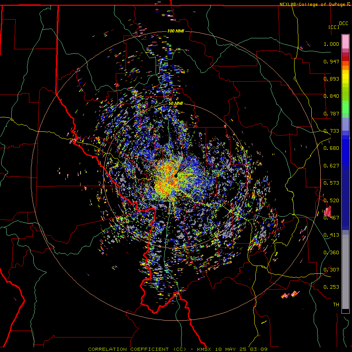Click the 0.413 scale value

coord(331,235)
